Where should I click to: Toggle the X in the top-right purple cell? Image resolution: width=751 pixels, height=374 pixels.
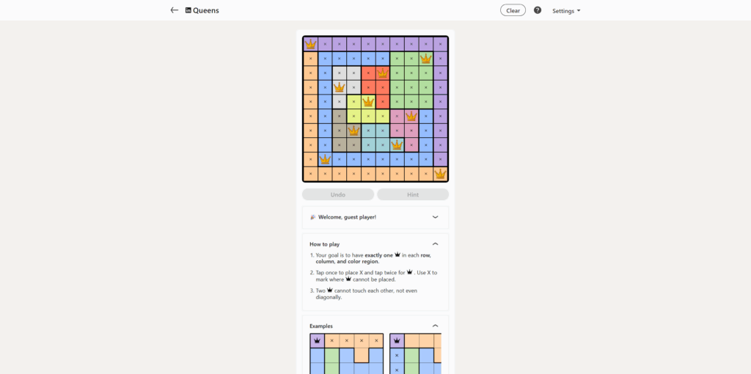pyautogui.click(x=440, y=44)
